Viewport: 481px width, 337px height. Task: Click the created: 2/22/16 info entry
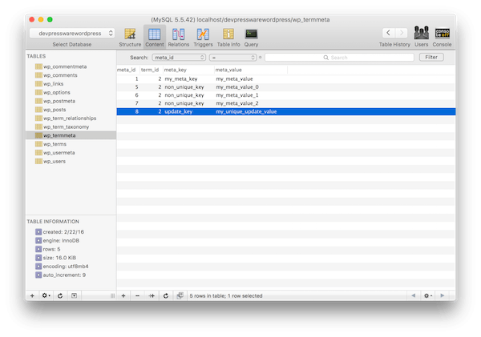(60, 232)
